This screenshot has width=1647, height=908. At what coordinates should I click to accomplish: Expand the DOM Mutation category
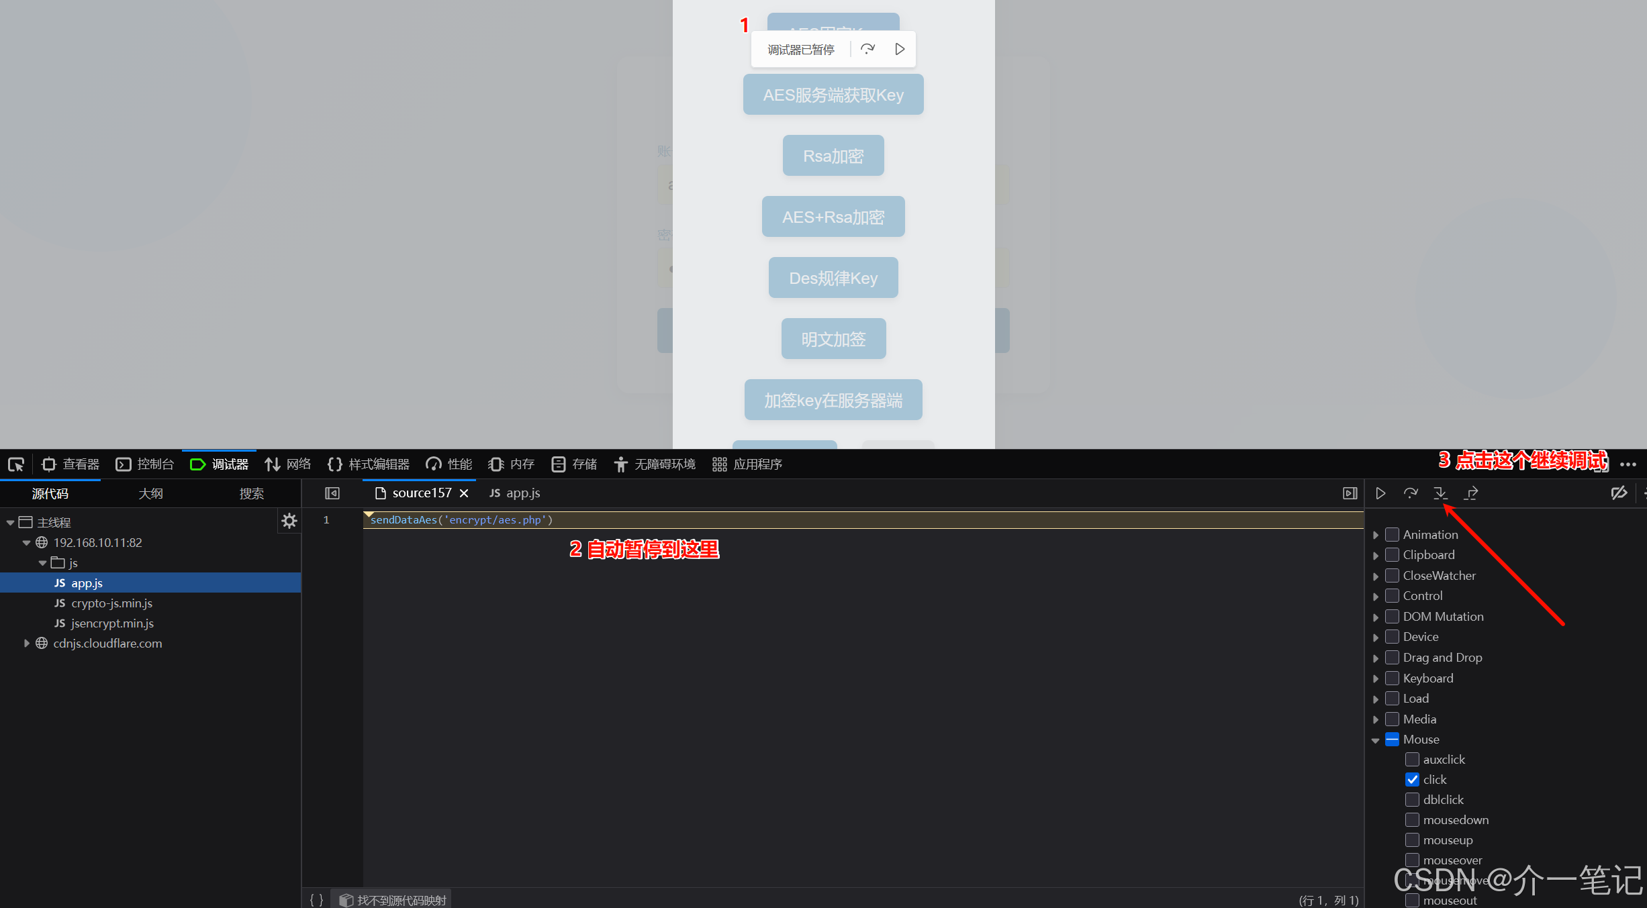tap(1375, 617)
